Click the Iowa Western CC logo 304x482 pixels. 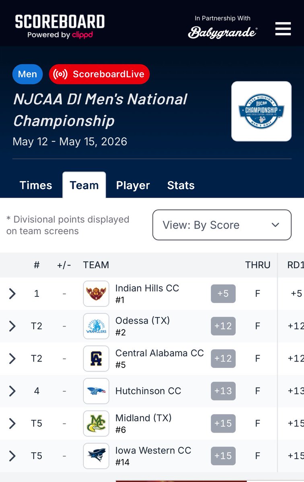(x=96, y=456)
